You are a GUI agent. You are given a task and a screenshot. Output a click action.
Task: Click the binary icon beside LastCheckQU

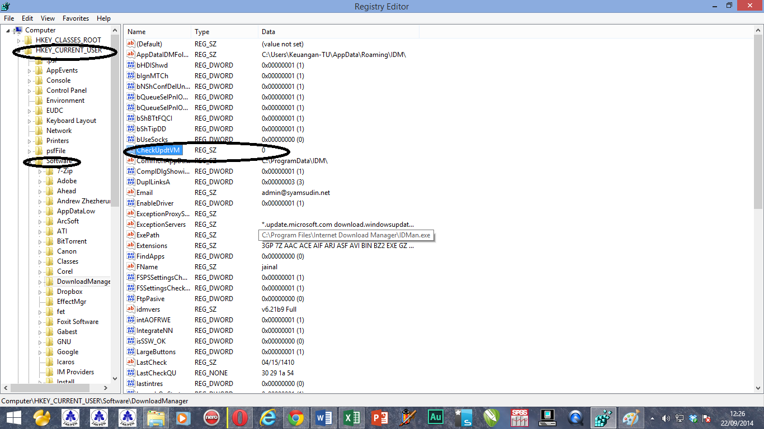click(x=130, y=373)
